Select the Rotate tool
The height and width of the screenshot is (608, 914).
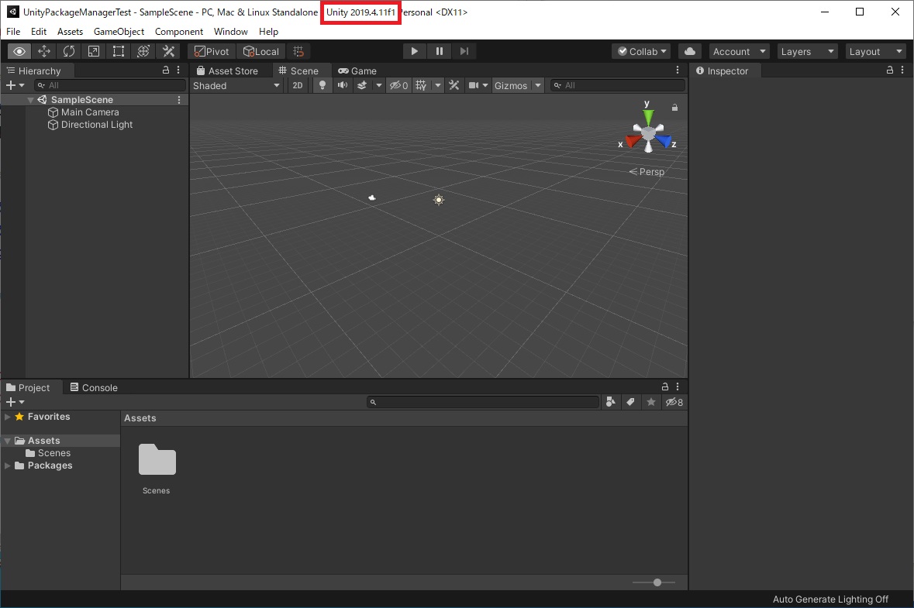coord(69,51)
